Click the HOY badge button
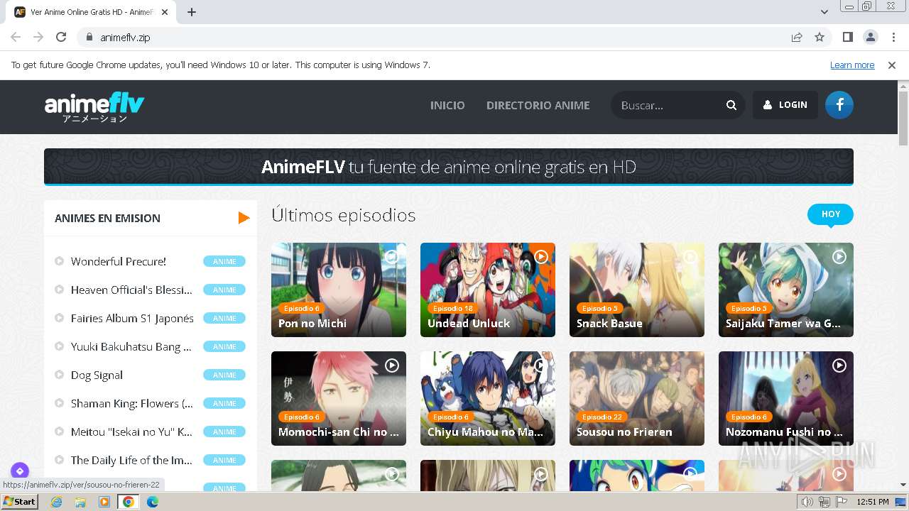 [x=830, y=214]
